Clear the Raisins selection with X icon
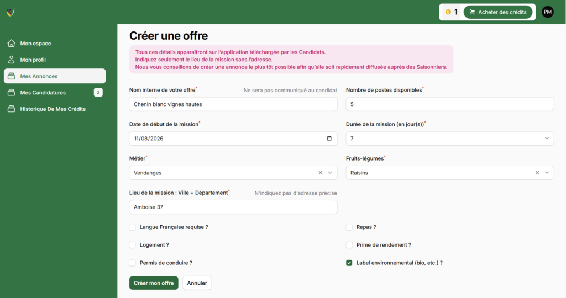The image size is (566, 298). pos(537,173)
